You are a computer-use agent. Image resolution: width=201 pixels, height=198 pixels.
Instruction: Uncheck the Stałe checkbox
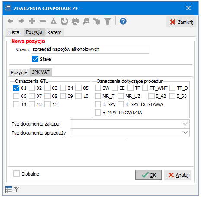(x=35, y=59)
